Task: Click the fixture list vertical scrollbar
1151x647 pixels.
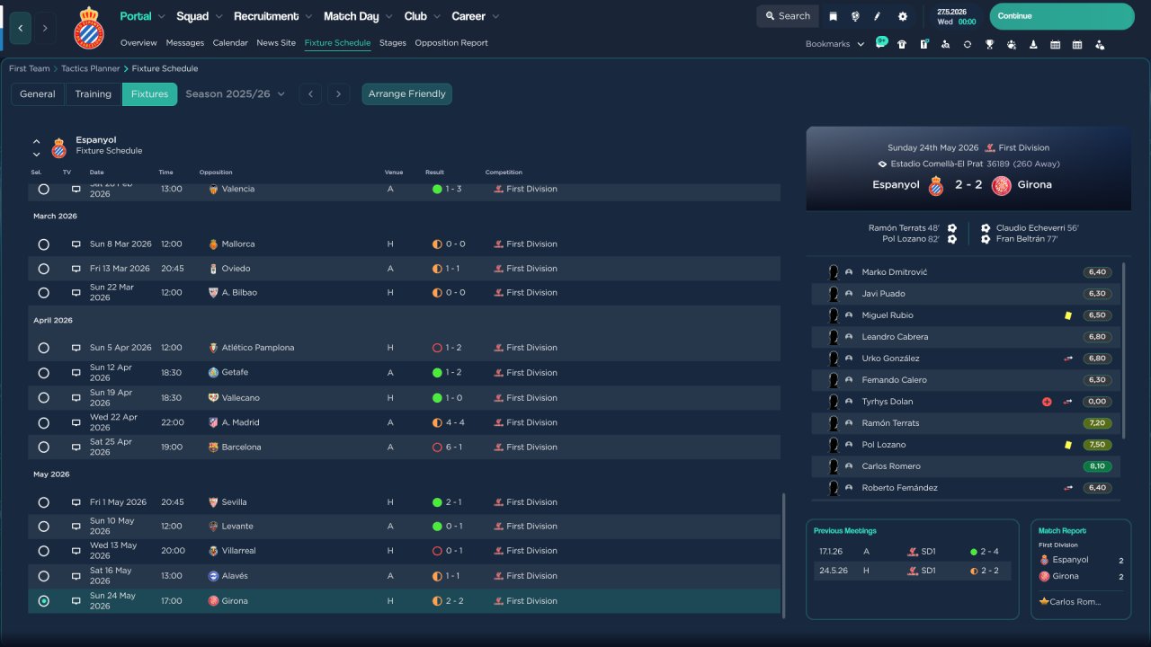Action: point(785,554)
